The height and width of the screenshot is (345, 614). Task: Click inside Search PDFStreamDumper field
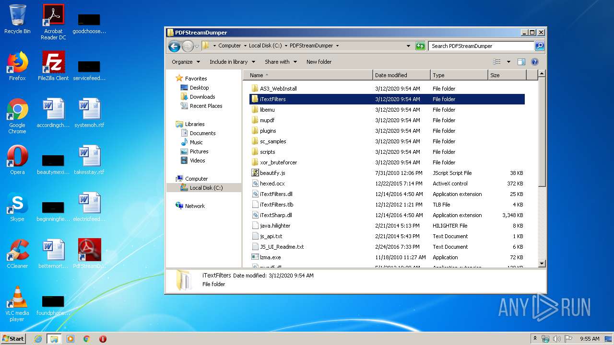tap(481, 46)
